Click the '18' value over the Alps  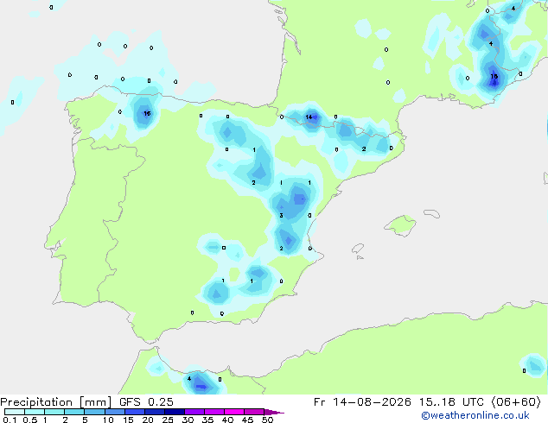point(494,77)
